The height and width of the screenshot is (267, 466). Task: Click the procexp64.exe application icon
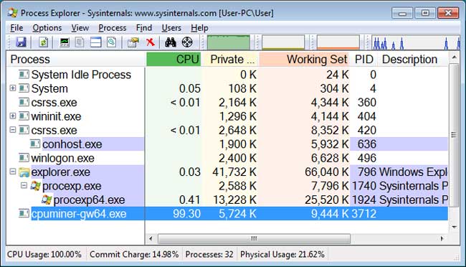47,200
